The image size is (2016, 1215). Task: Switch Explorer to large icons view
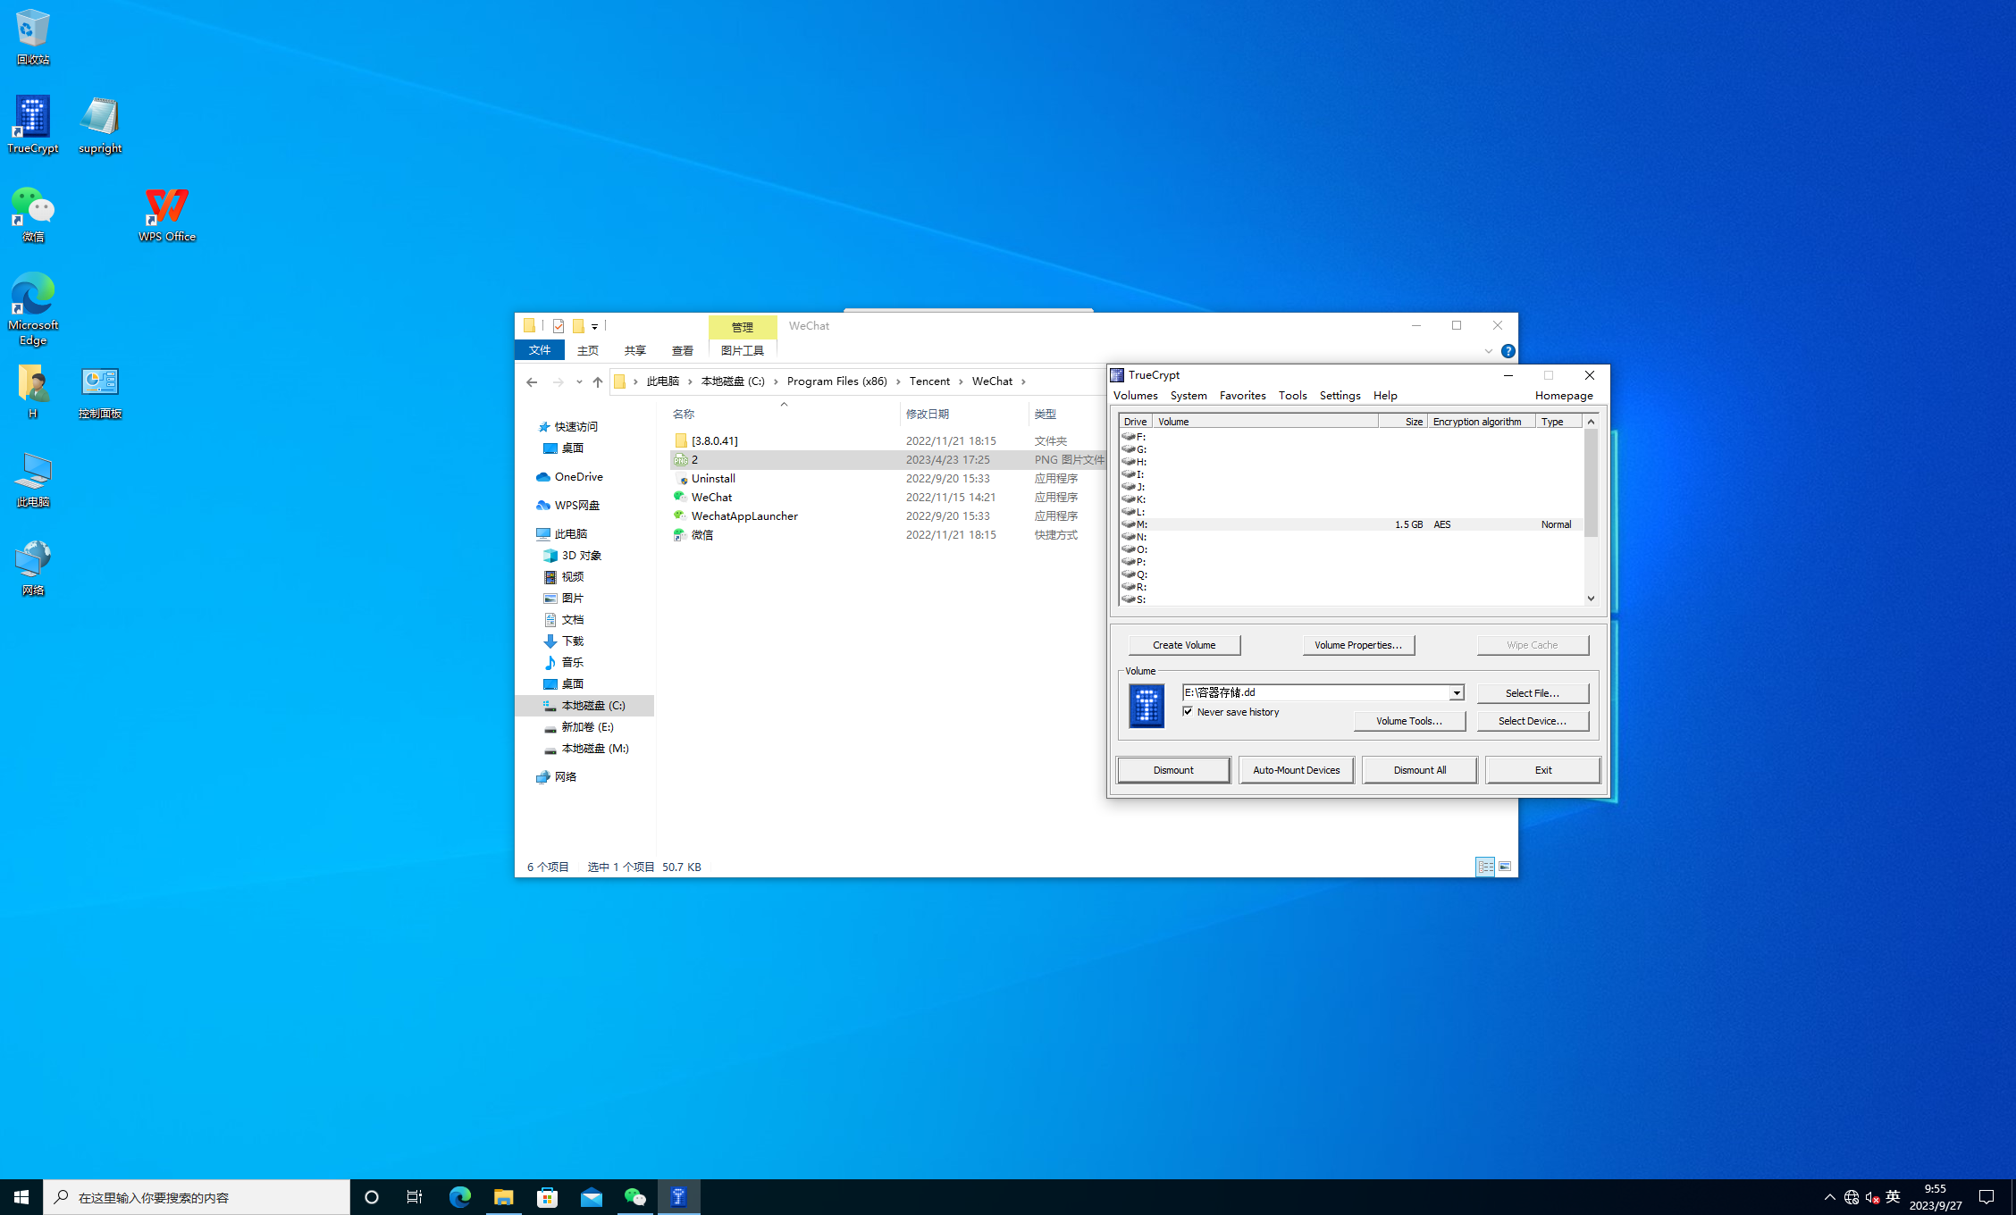click(x=1505, y=867)
